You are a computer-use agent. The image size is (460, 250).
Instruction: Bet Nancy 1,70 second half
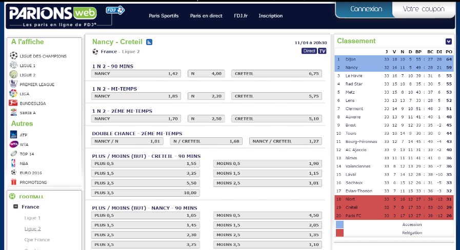136,119
